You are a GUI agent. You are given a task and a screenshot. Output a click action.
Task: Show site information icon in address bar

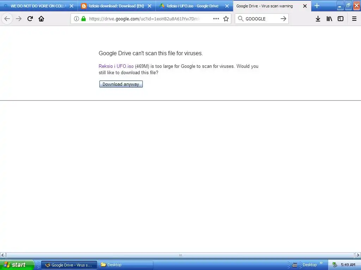tap(77, 19)
